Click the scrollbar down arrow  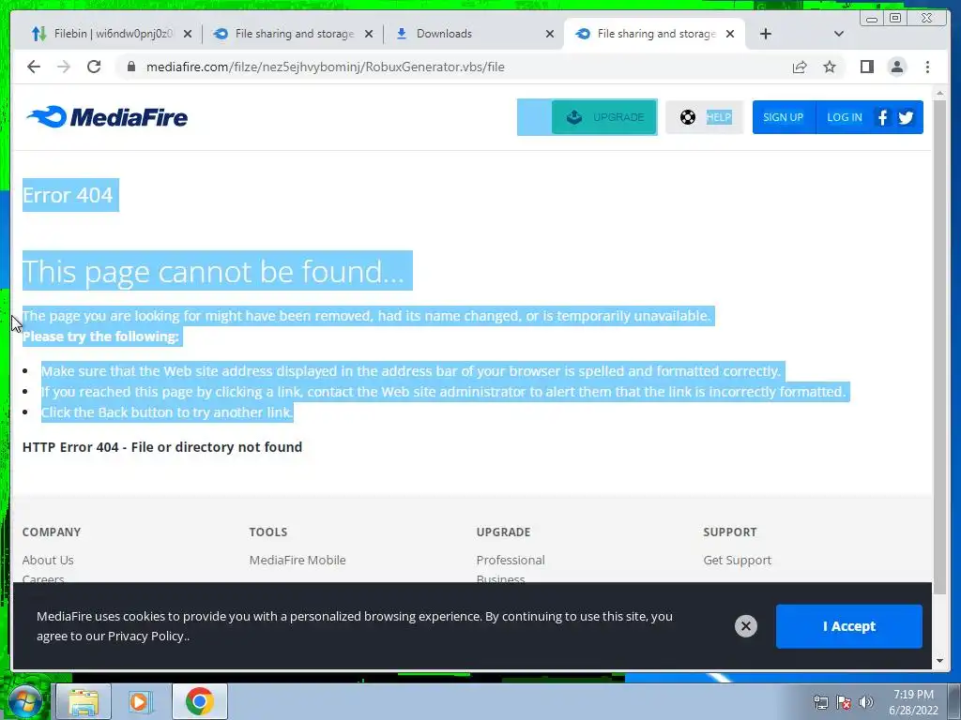[939, 661]
